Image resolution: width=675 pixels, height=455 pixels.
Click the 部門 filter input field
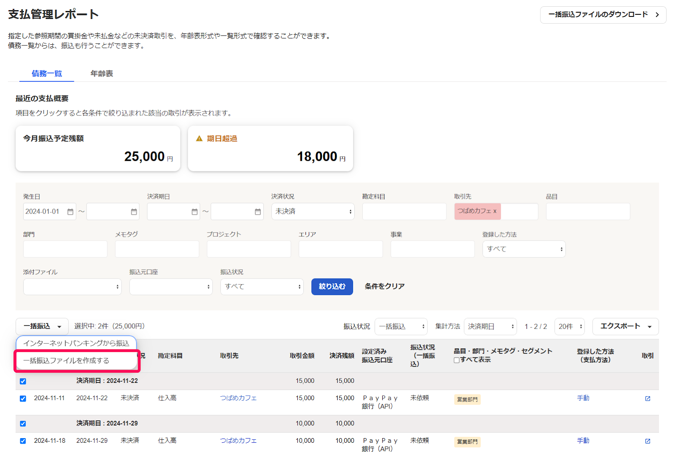point(65,249)
